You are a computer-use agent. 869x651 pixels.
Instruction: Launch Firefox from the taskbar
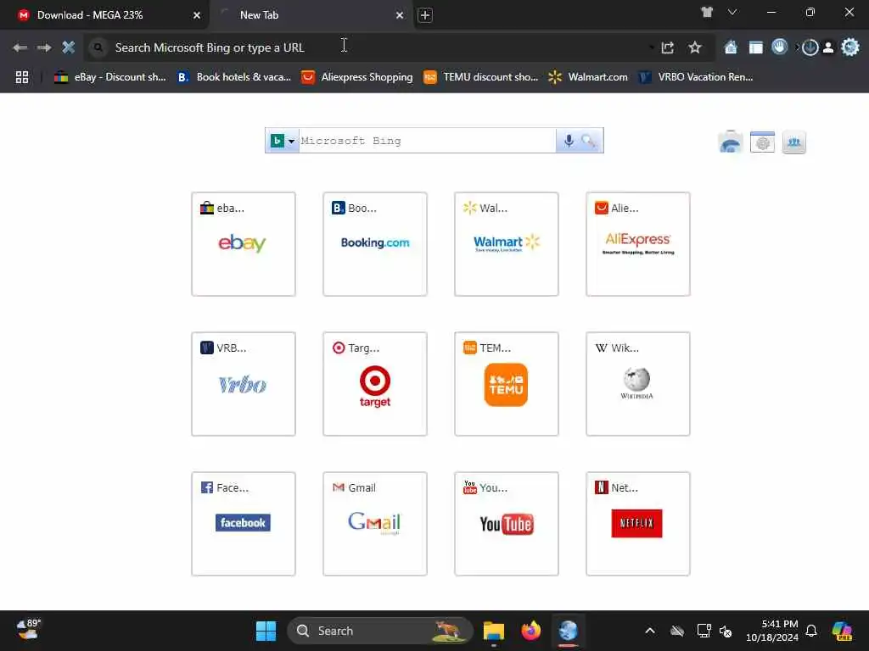point(531,631)
